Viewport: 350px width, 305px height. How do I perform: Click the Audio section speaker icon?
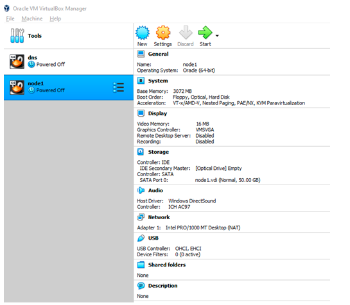141,190
